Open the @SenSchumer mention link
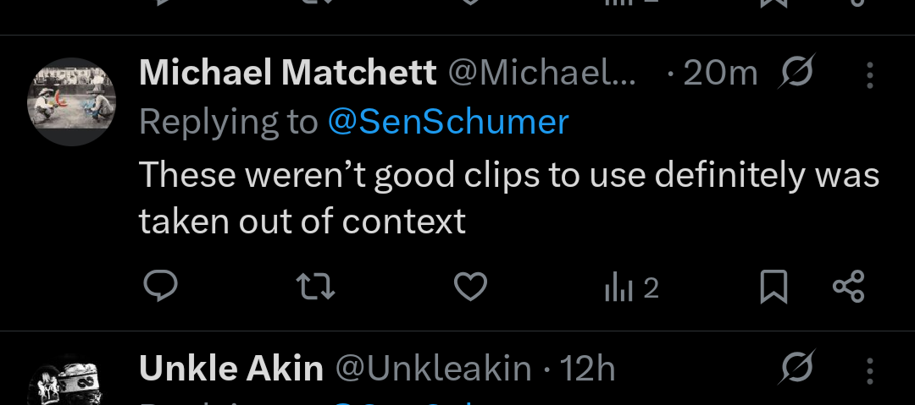The width and height of the screenshot is (915, 405). [447, 123]
